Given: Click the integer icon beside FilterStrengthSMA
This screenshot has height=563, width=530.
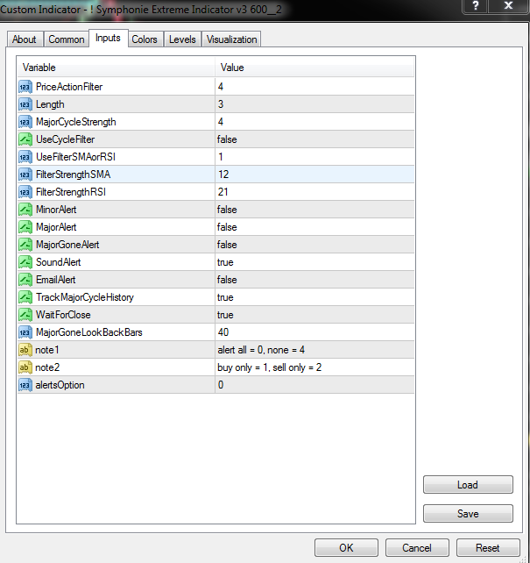Looking at the screenshot, I should coord(25,175).
